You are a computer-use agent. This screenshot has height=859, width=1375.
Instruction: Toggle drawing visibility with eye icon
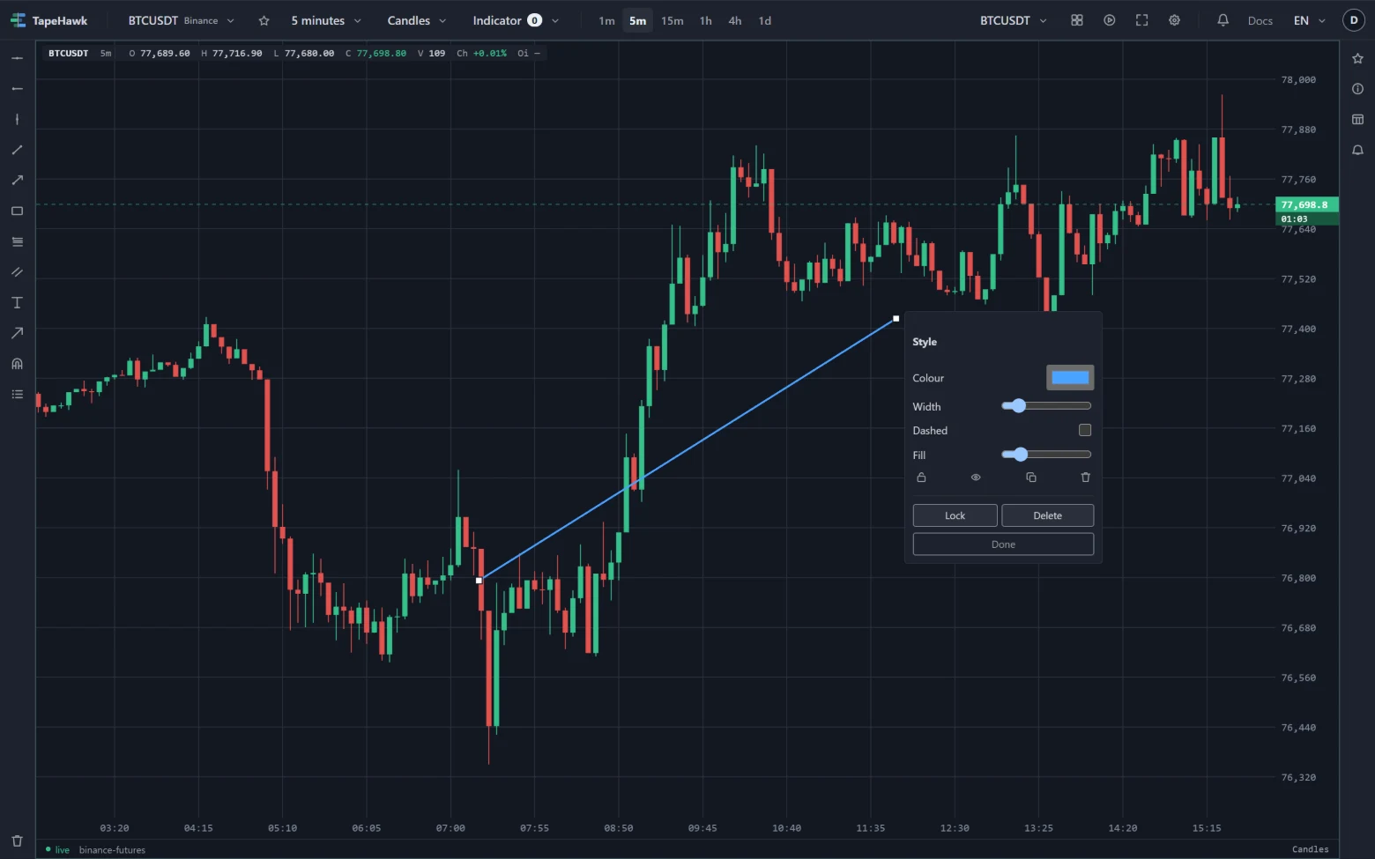[976, 478]
